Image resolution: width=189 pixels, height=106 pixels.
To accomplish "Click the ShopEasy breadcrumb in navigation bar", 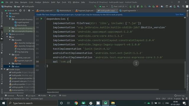I will pos(7,6).
